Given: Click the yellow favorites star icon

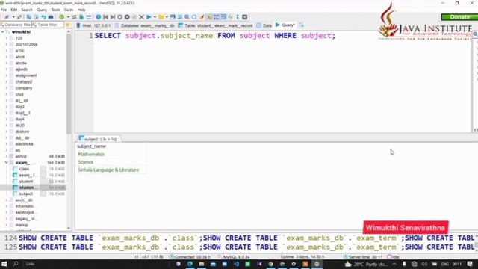Looking at the screenshot, I should (x=68, y=25).
